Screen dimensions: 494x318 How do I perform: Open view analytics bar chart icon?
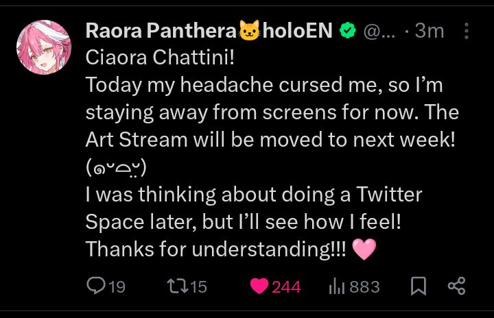pos(336,286)
